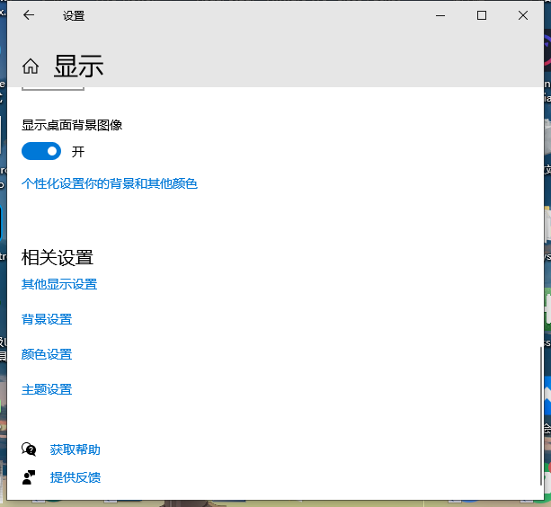Click the 相关设置 heading text

pyautogui.click(x=58, y=257)
